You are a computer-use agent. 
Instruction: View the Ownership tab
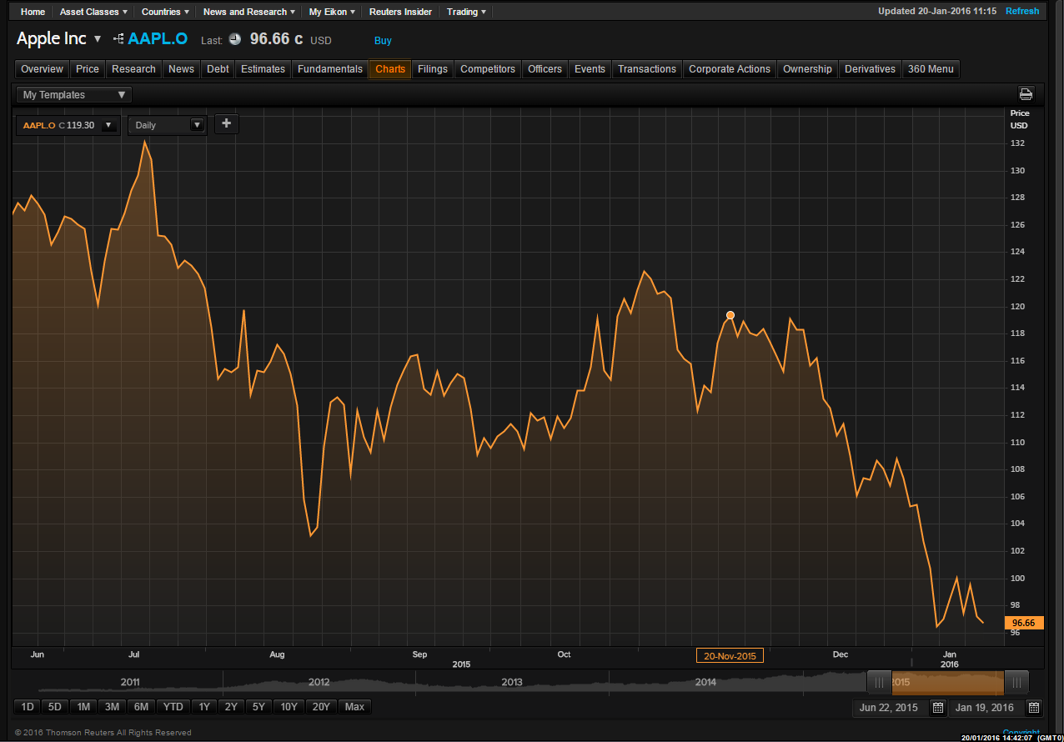tap(807, 69)
